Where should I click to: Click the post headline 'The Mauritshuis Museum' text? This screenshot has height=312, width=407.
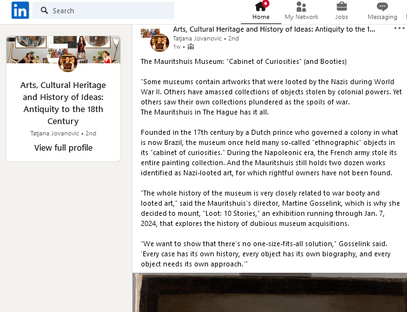click(x=243, y=61)
